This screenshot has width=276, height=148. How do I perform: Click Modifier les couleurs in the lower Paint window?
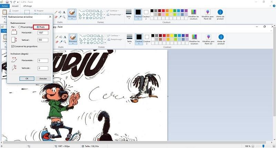click(x=194, y=39)
